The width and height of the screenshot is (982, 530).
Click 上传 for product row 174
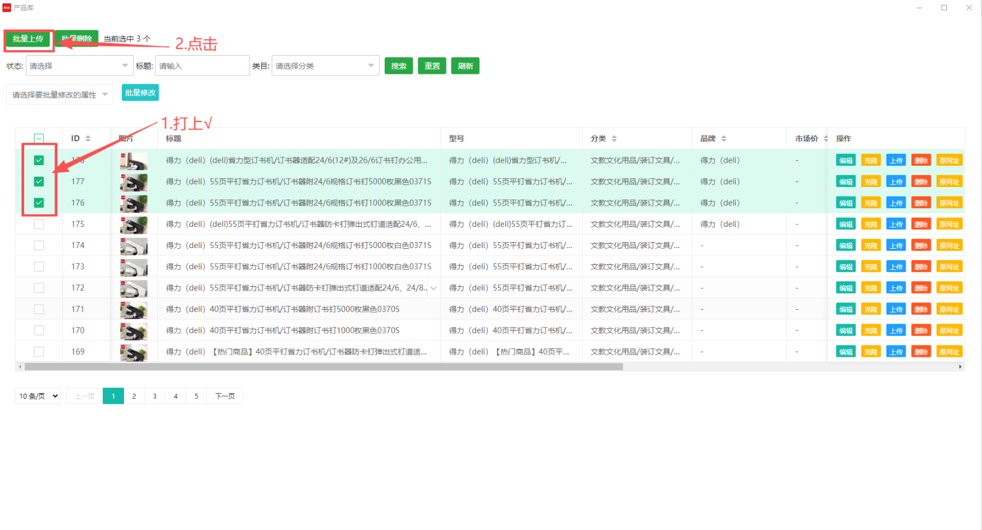[x=896, y=245]
